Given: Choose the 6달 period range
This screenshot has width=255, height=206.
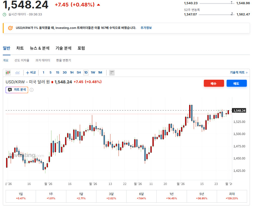Looking at the screenshot, I should [x=141, y=196].
